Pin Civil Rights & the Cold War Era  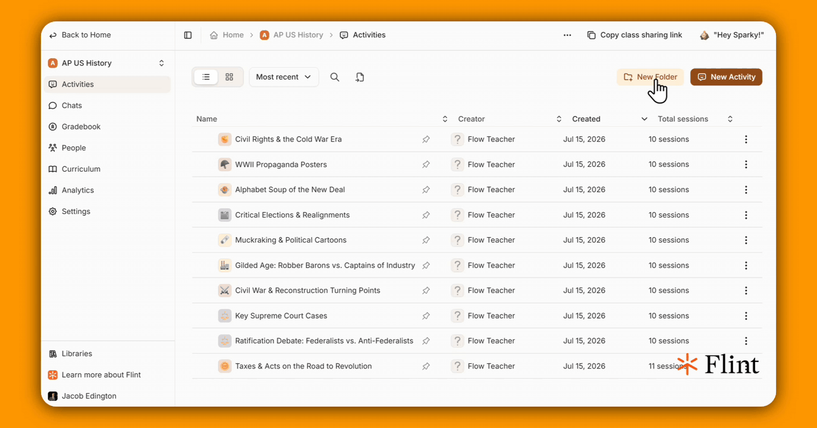click(x=426, y=140)
